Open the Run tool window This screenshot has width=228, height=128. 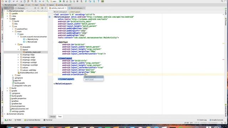pos(8,120)
